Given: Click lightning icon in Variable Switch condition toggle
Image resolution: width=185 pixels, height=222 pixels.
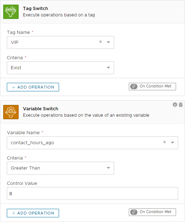Looking at the screenshot, I should (134, 212).
